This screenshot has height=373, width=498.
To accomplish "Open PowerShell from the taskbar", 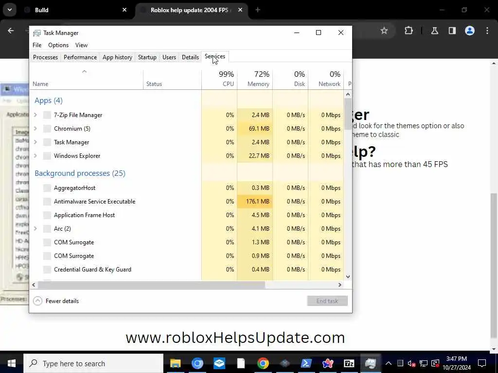I will point(306,363).
